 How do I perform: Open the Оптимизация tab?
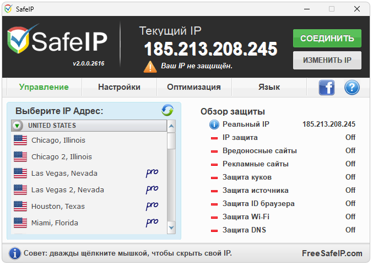click(194, 87)
